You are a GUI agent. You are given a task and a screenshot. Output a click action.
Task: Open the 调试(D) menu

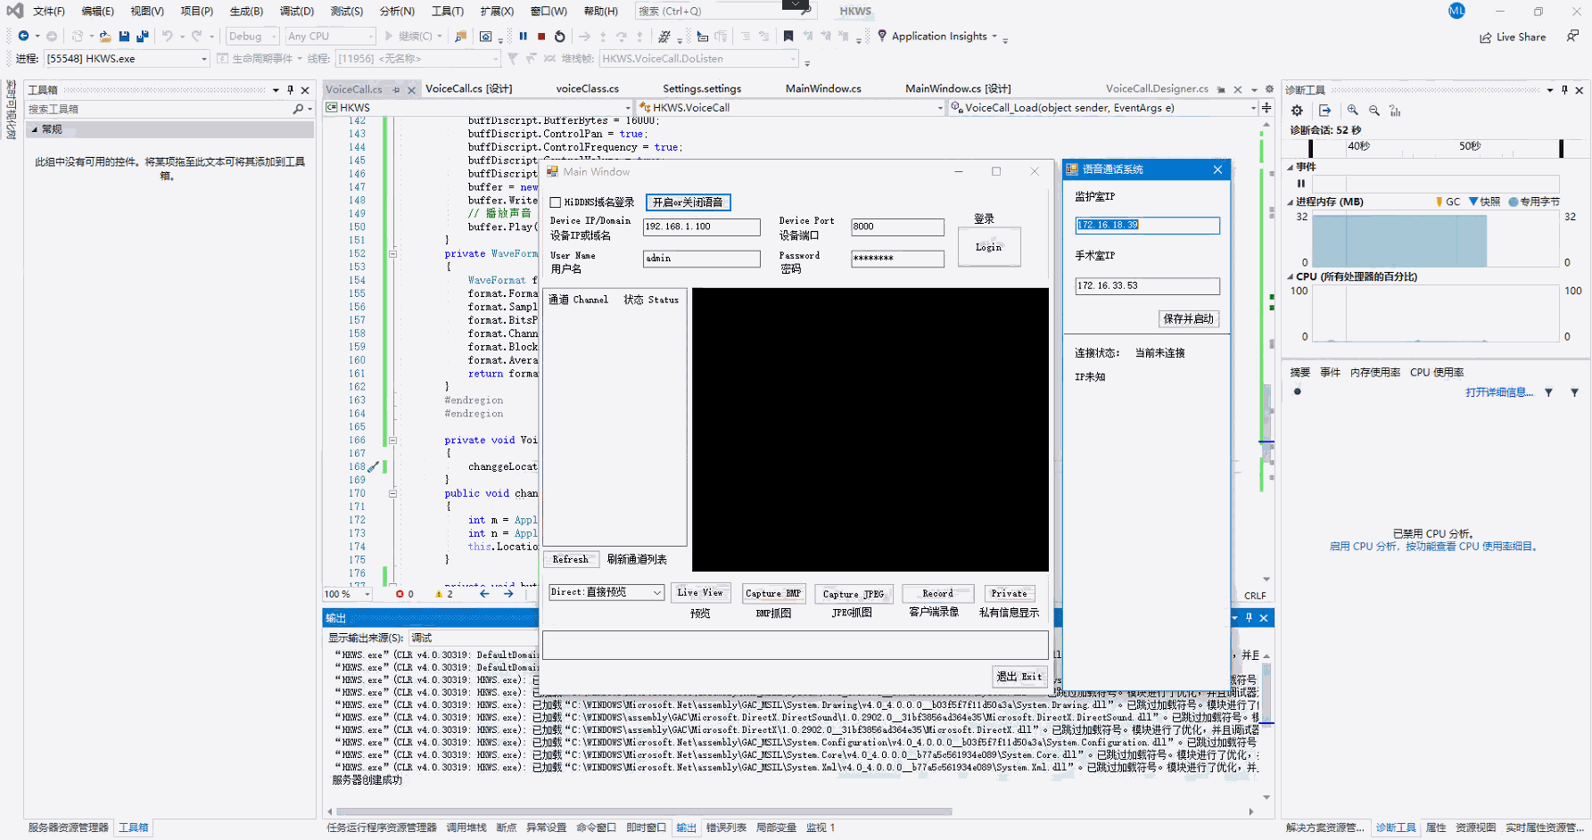point(296,12)
